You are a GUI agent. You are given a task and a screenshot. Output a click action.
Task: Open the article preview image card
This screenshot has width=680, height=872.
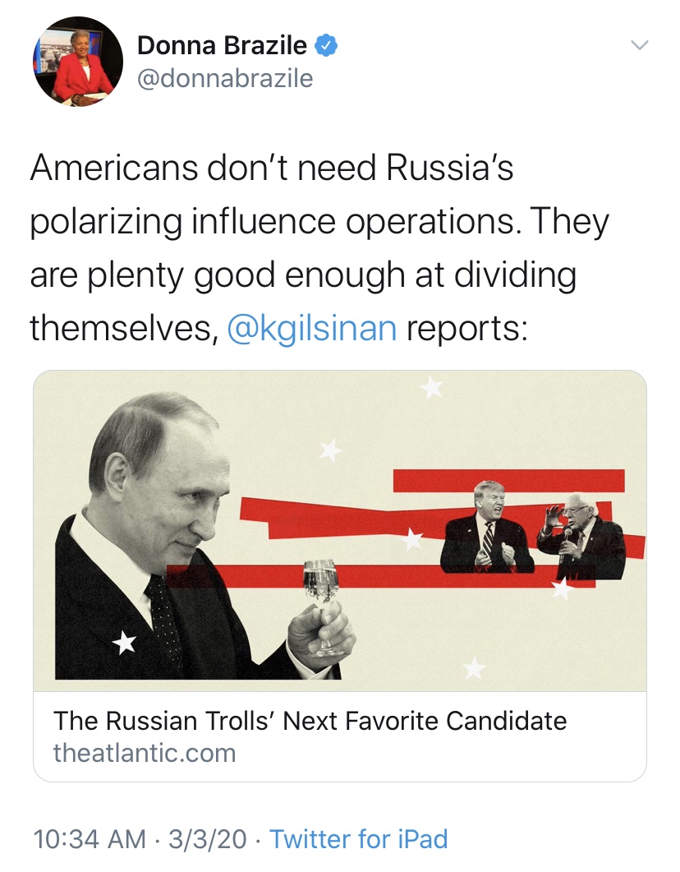pos(340,530)
